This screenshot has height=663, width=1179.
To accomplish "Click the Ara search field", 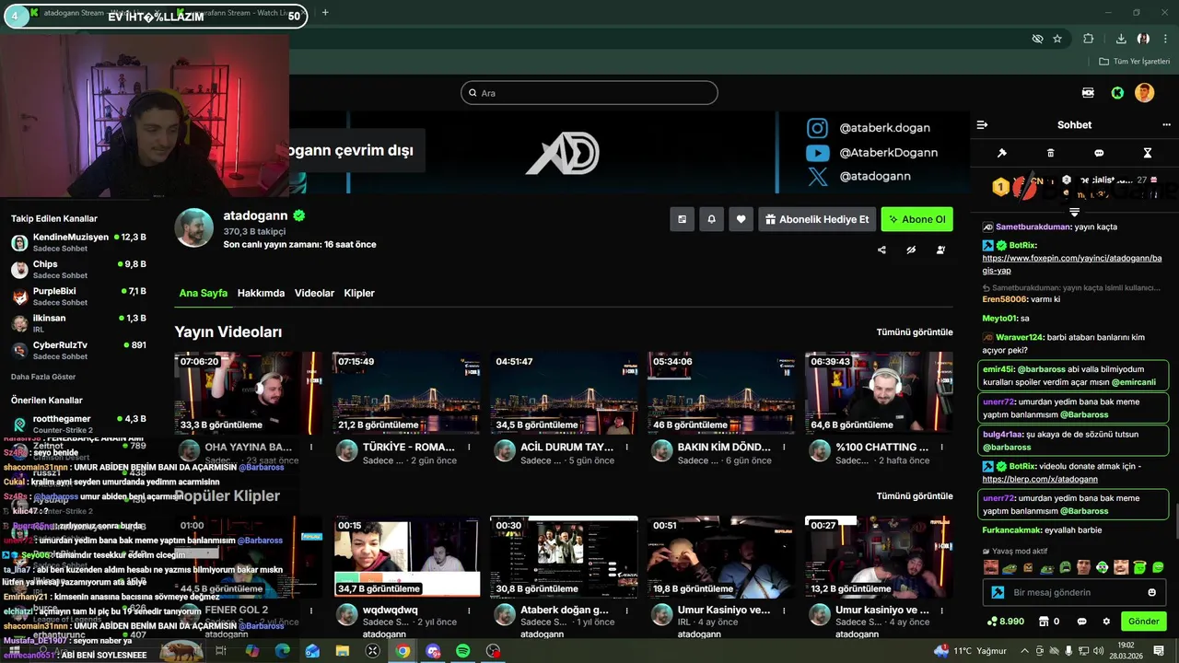I will coord(589,93).
